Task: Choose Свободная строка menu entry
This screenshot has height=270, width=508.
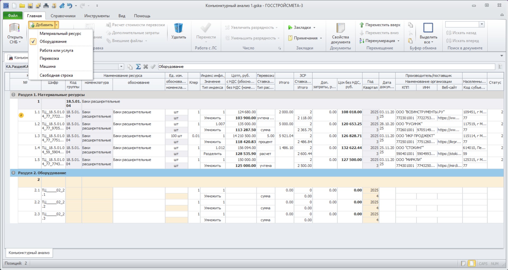Action: pyautogui.click(x=56, y=76)
